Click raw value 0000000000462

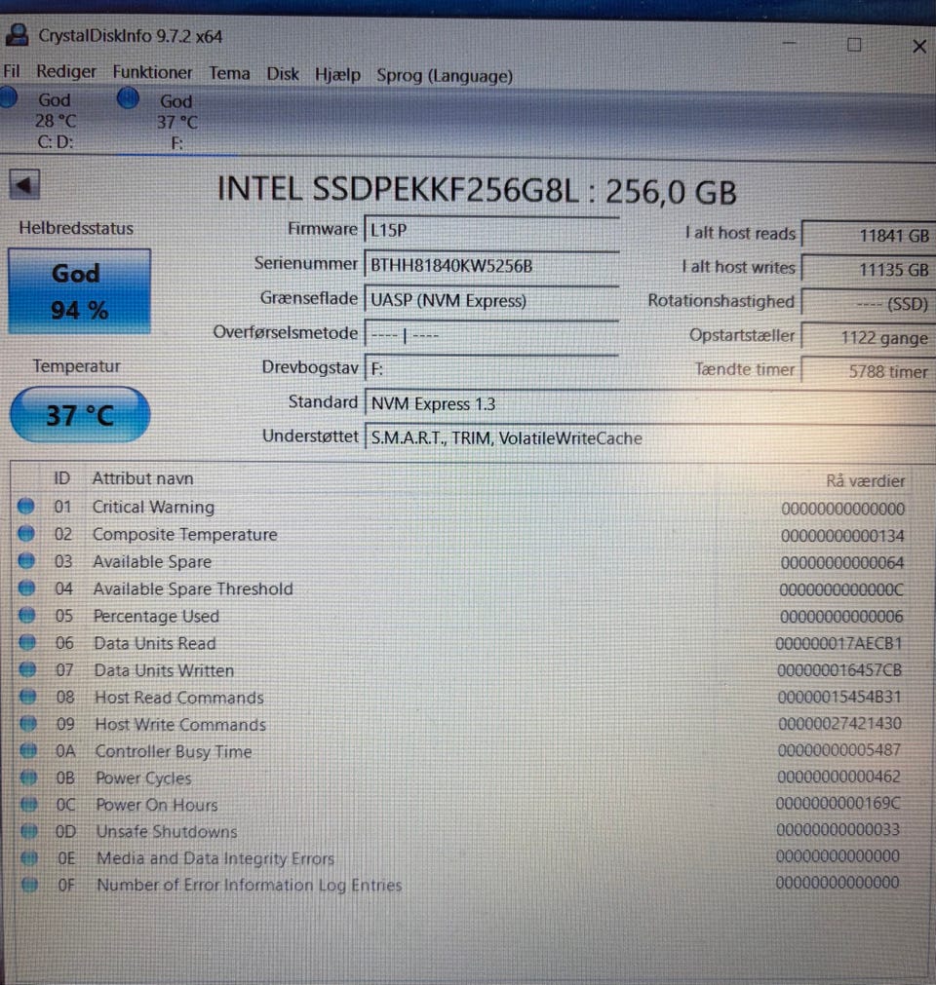(838, 777)
